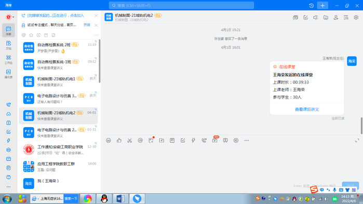Open the to-do checkmark sidebar icon
This screenshot has width=363, height=204.
point(8,132)
